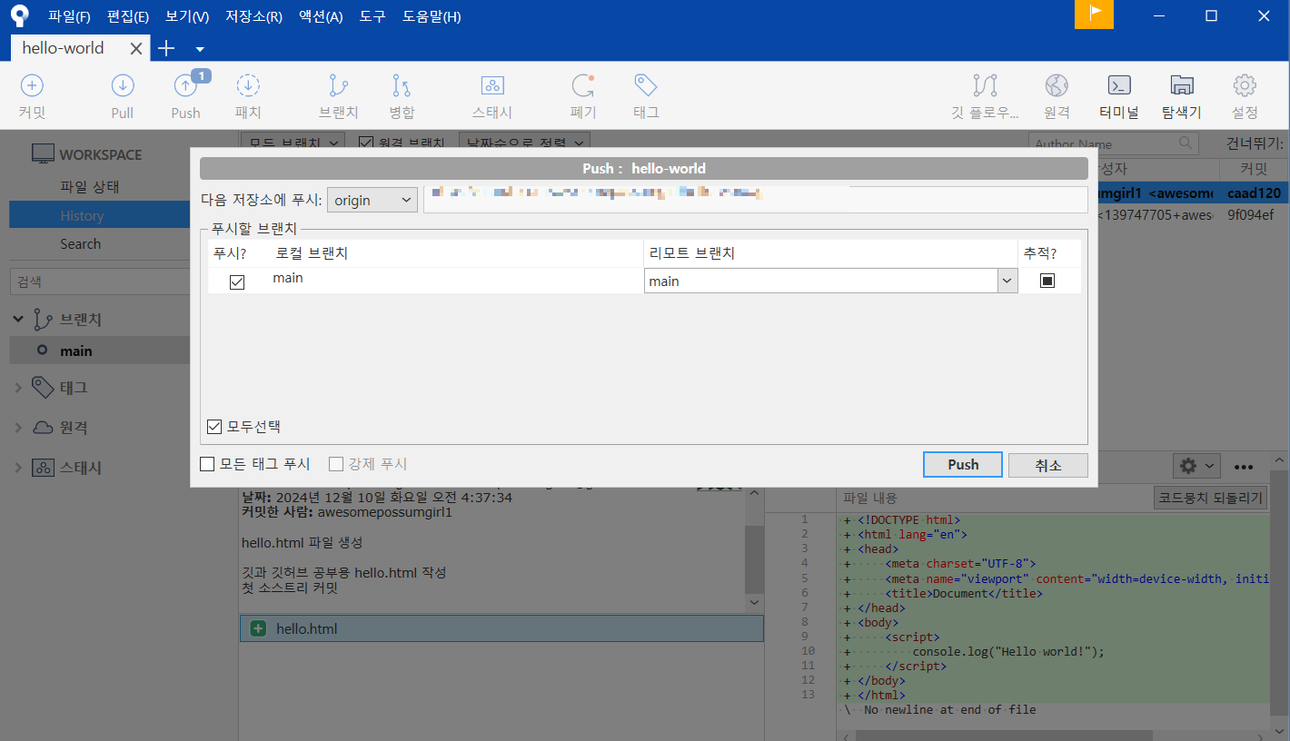Toggle the 원격 브랜치 checkbox
Viewport: 1290px width, 741px height.
coord(366,143)
